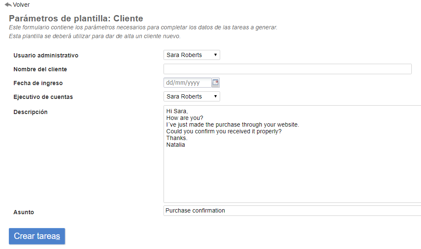Click the Asunto label
Screen dimensions: 421x249
tap(24, 212)
